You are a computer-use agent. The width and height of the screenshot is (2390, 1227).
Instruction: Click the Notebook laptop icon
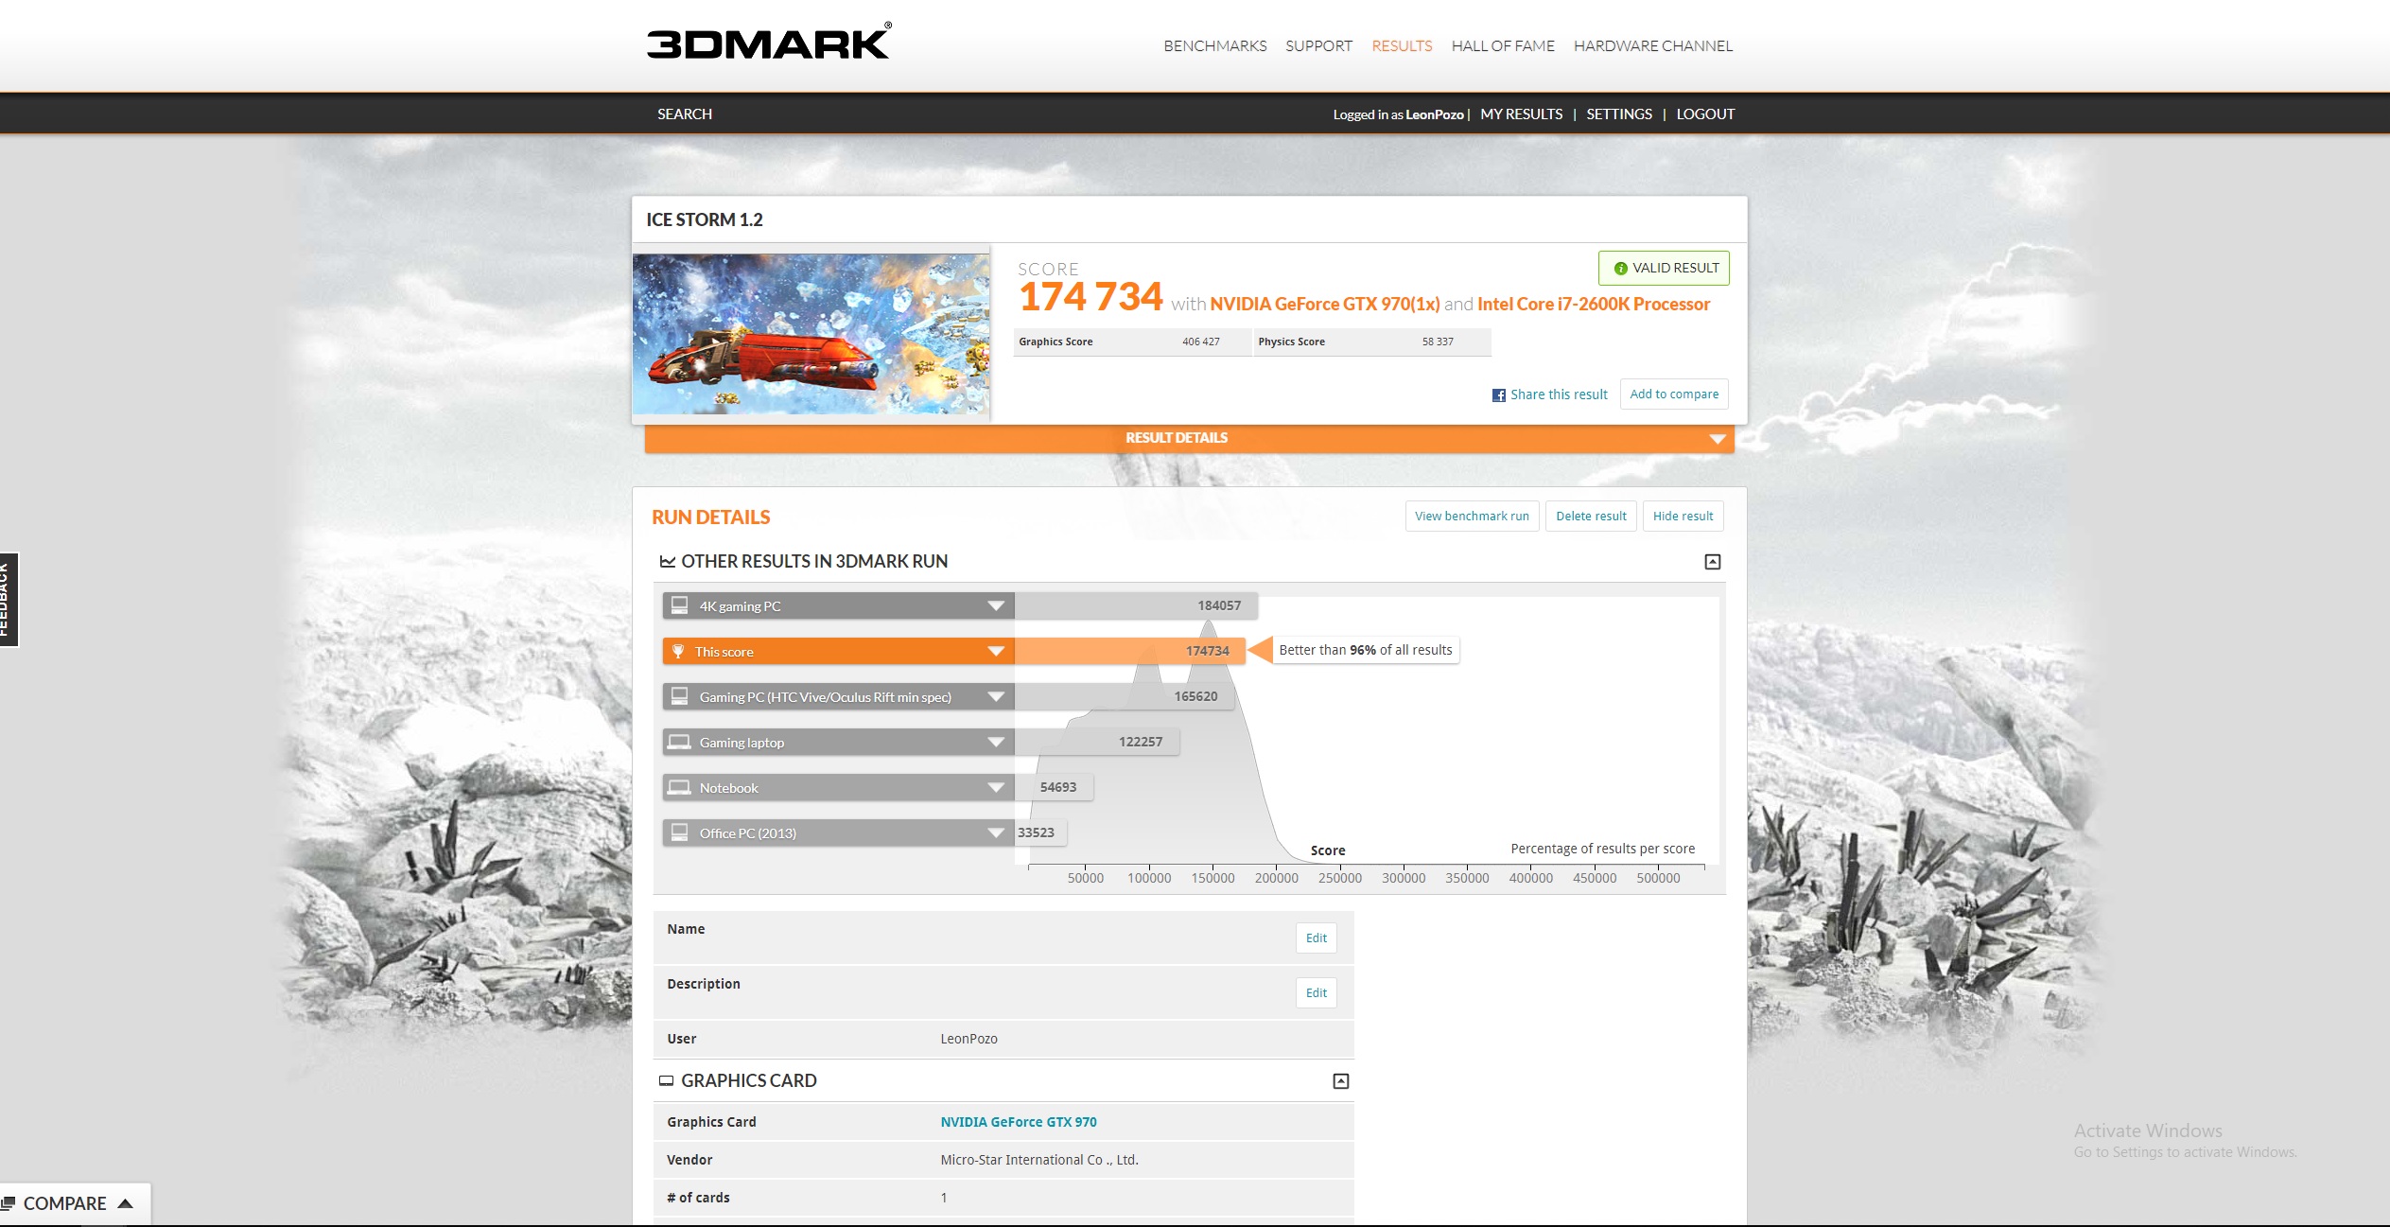click(679, 787)
